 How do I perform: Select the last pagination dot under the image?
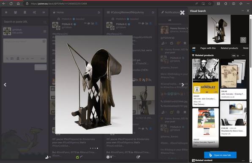[x=97, y=148]
